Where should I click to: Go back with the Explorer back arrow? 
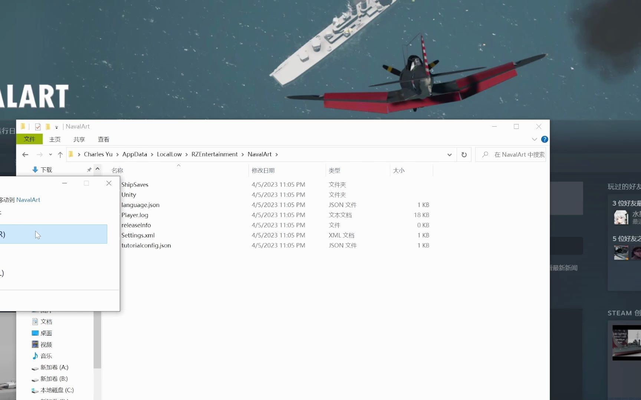click(25, 154)
